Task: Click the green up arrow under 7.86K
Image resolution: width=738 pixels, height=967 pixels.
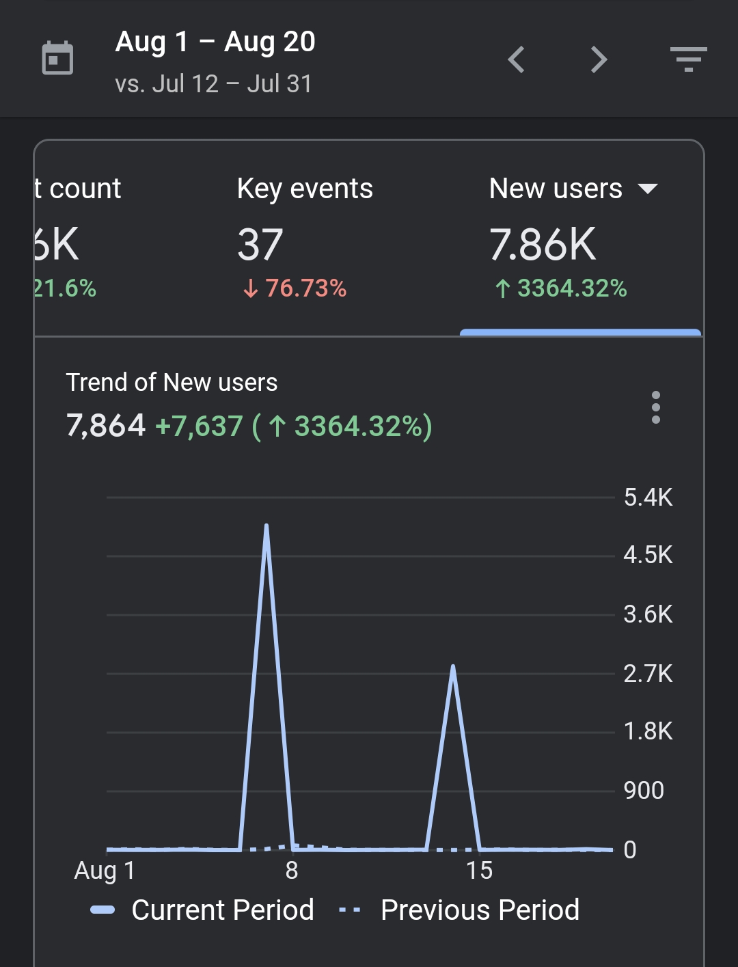Action: pyautogui.click(x=502, y=289)
